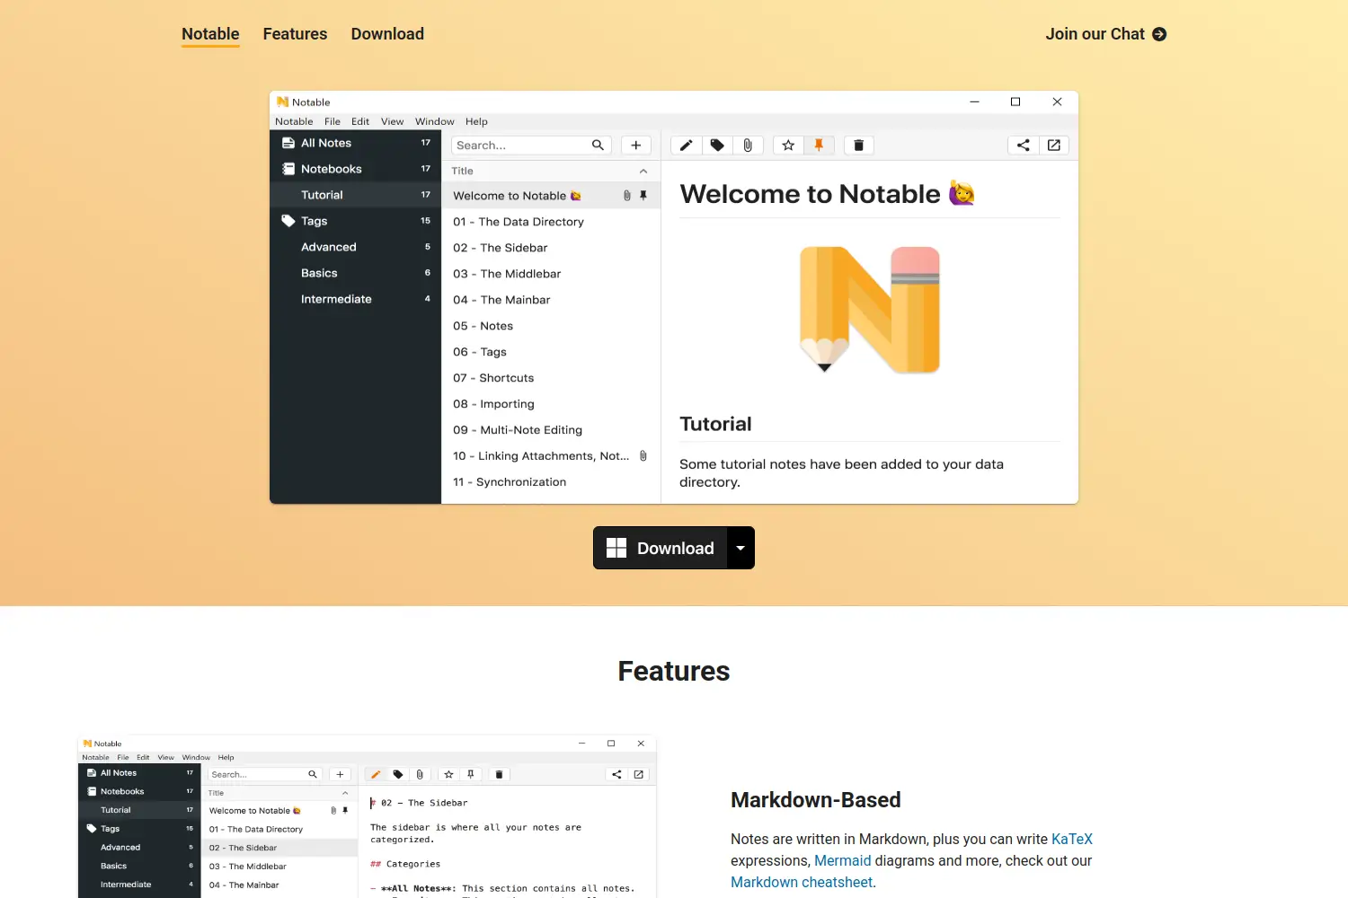
Task: Click the Notebooks icon in hero screenshot sidebar
Action: coord(288,169)
